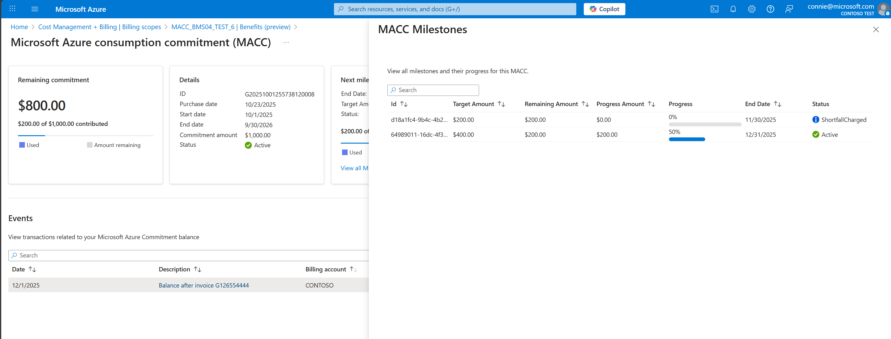891x339 pixels.
Task: Open Balance after invoice G126554444 link
Action: coord(203,285)
